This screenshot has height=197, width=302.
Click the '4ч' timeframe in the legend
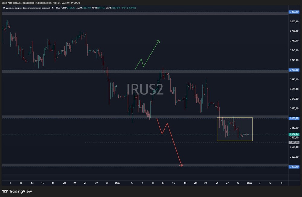click(x=53, y=8)
